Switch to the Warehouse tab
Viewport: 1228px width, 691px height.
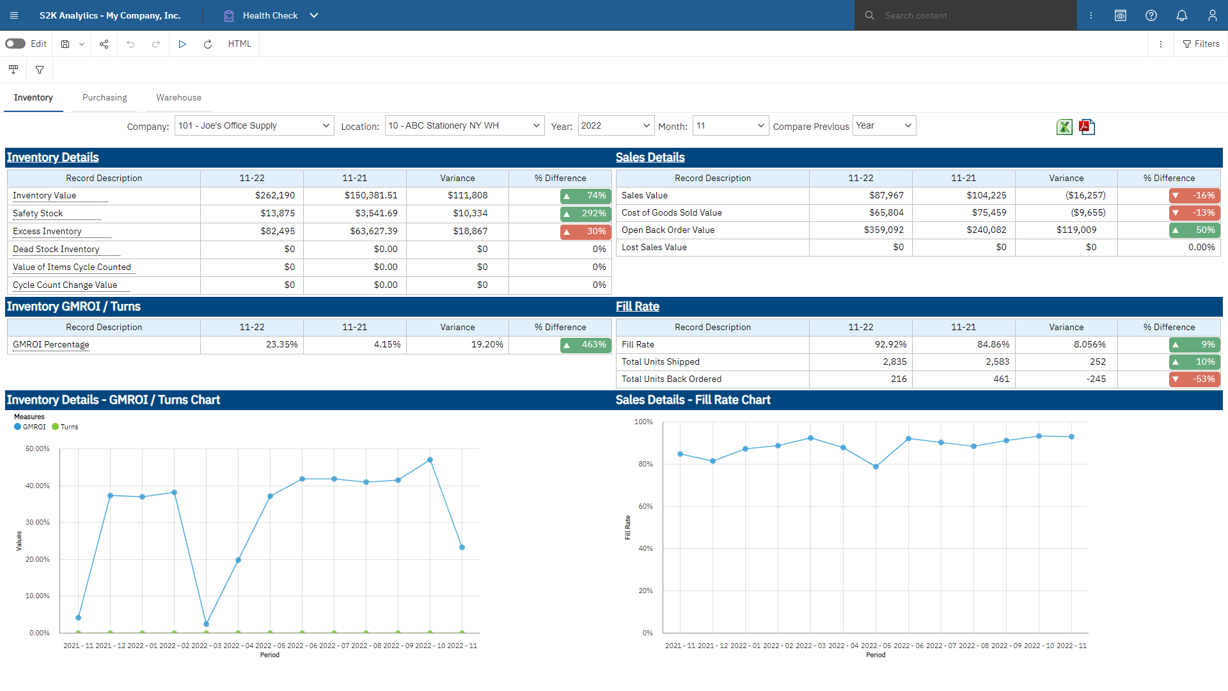[178, 97]
